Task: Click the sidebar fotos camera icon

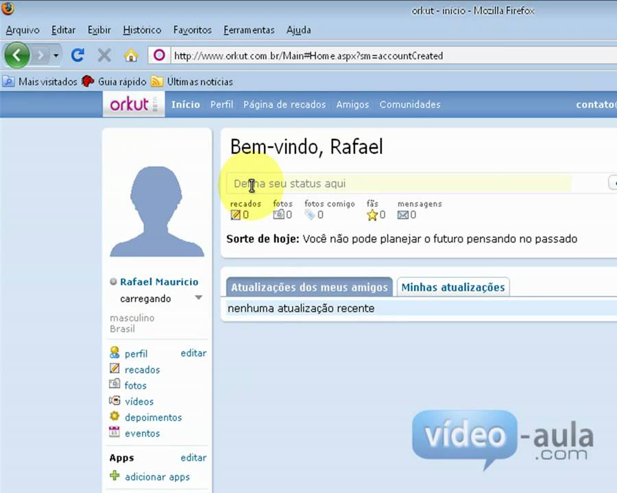Action: click(114, 383)
